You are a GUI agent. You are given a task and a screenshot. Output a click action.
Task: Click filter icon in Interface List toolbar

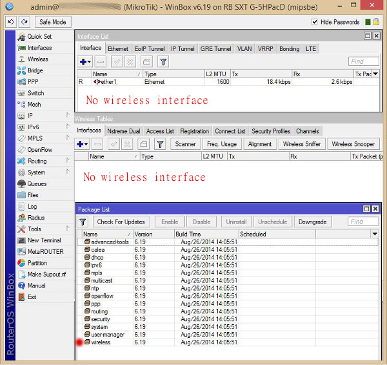tap(163, 62)
